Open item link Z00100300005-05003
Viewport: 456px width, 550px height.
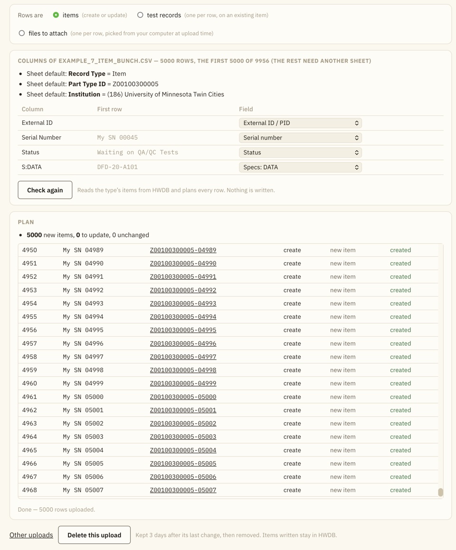pyautogui.click(x=183, y=436)
